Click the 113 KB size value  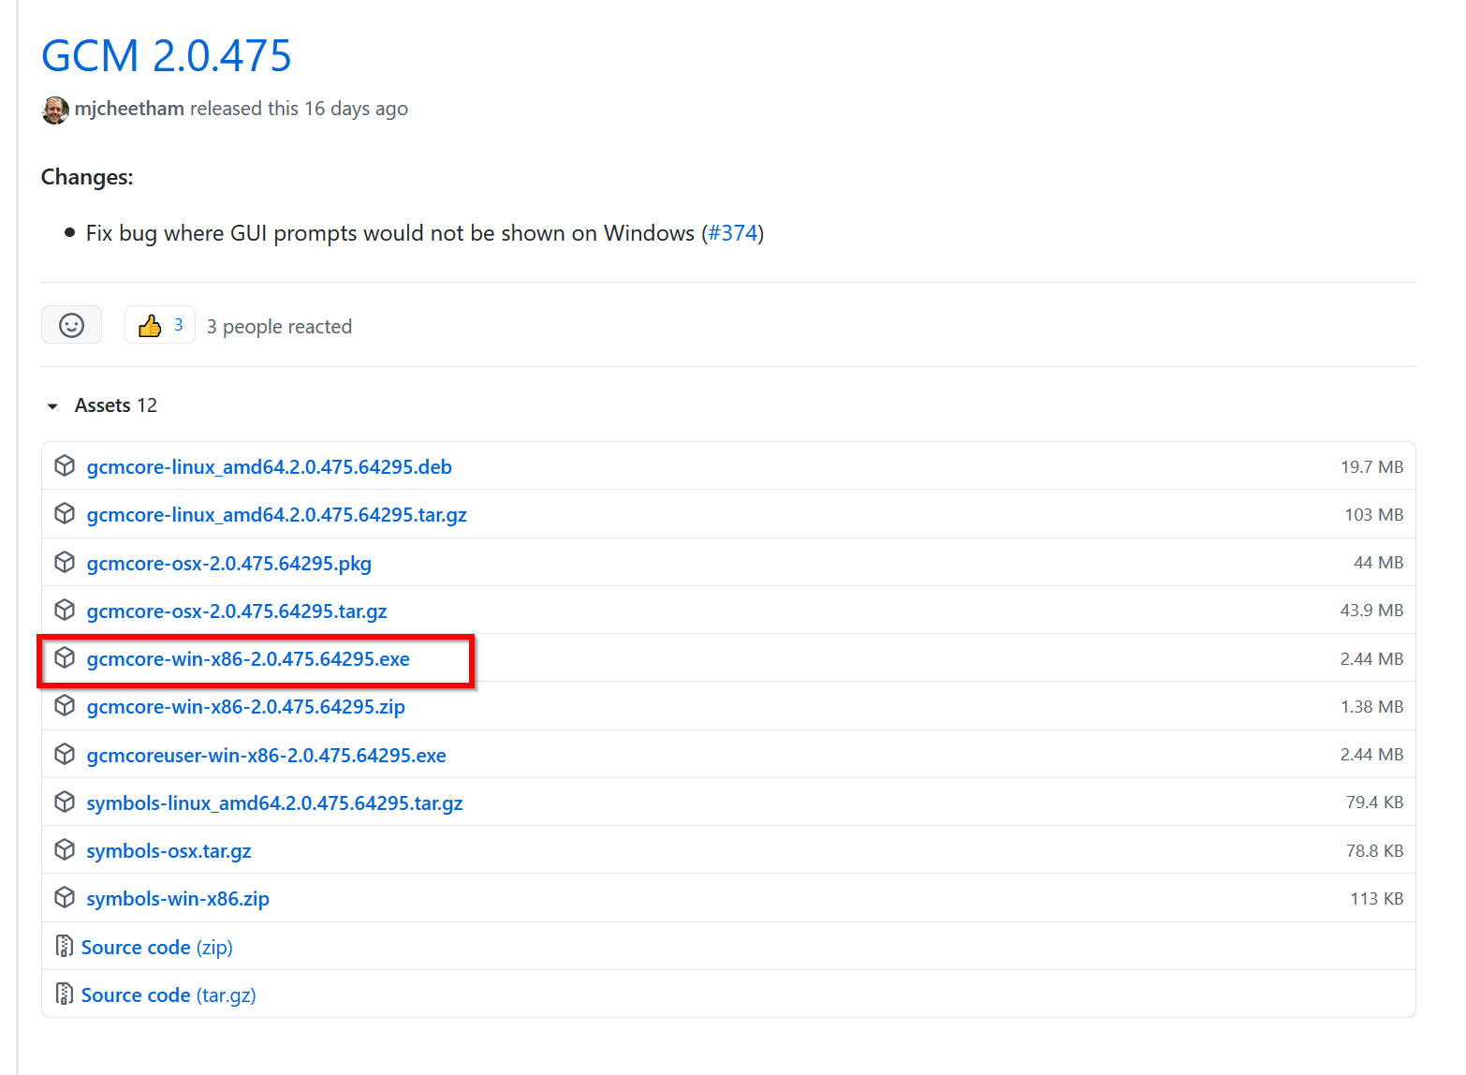pos(1377,899)
